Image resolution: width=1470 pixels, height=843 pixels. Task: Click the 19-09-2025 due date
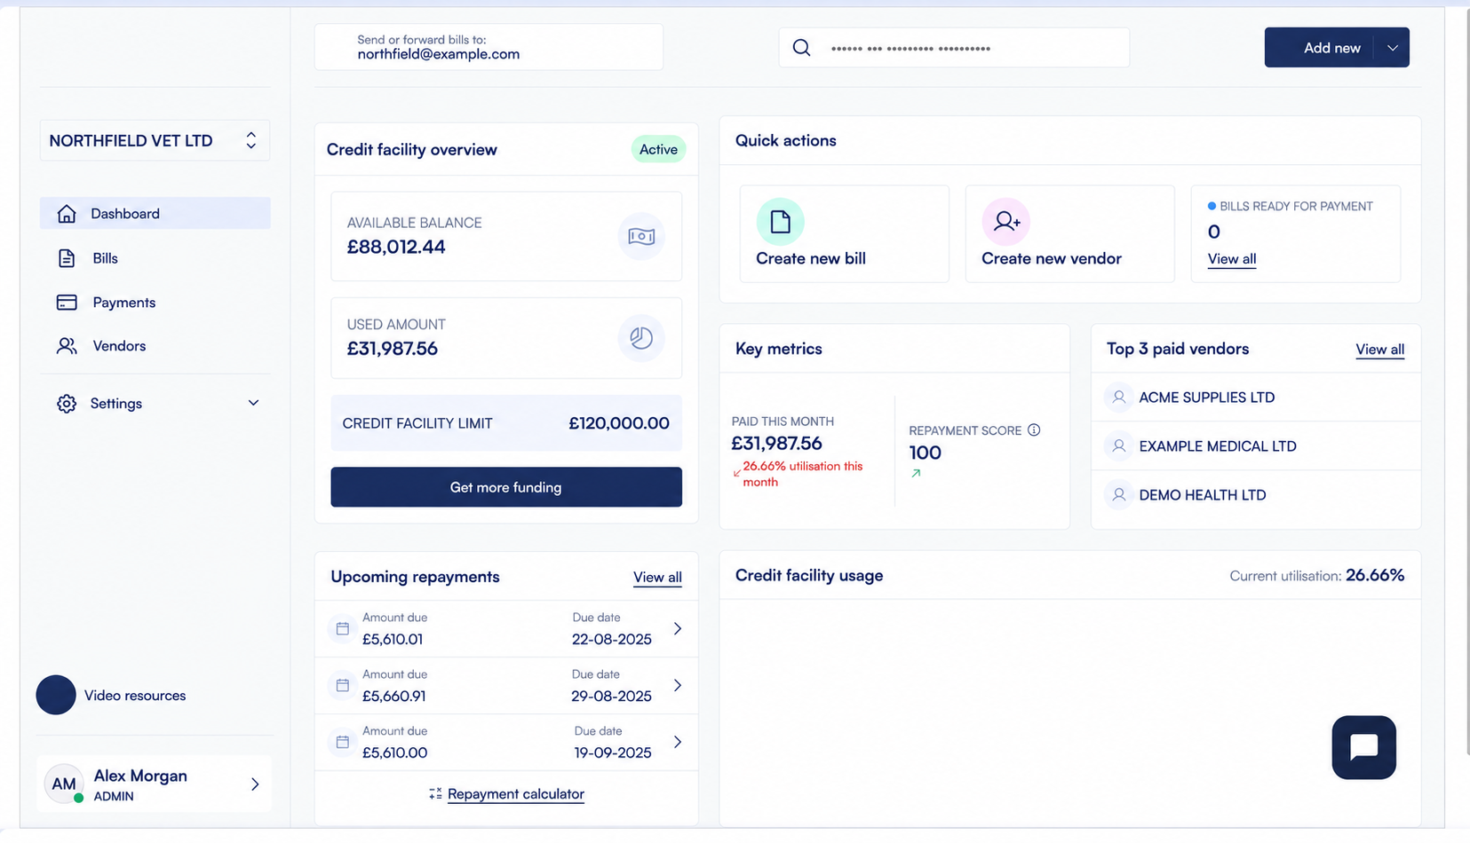[613, 752]
